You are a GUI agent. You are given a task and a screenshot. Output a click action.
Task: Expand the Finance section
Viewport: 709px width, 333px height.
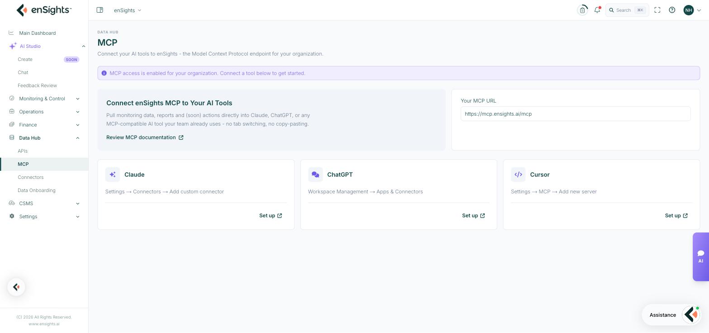78,125
